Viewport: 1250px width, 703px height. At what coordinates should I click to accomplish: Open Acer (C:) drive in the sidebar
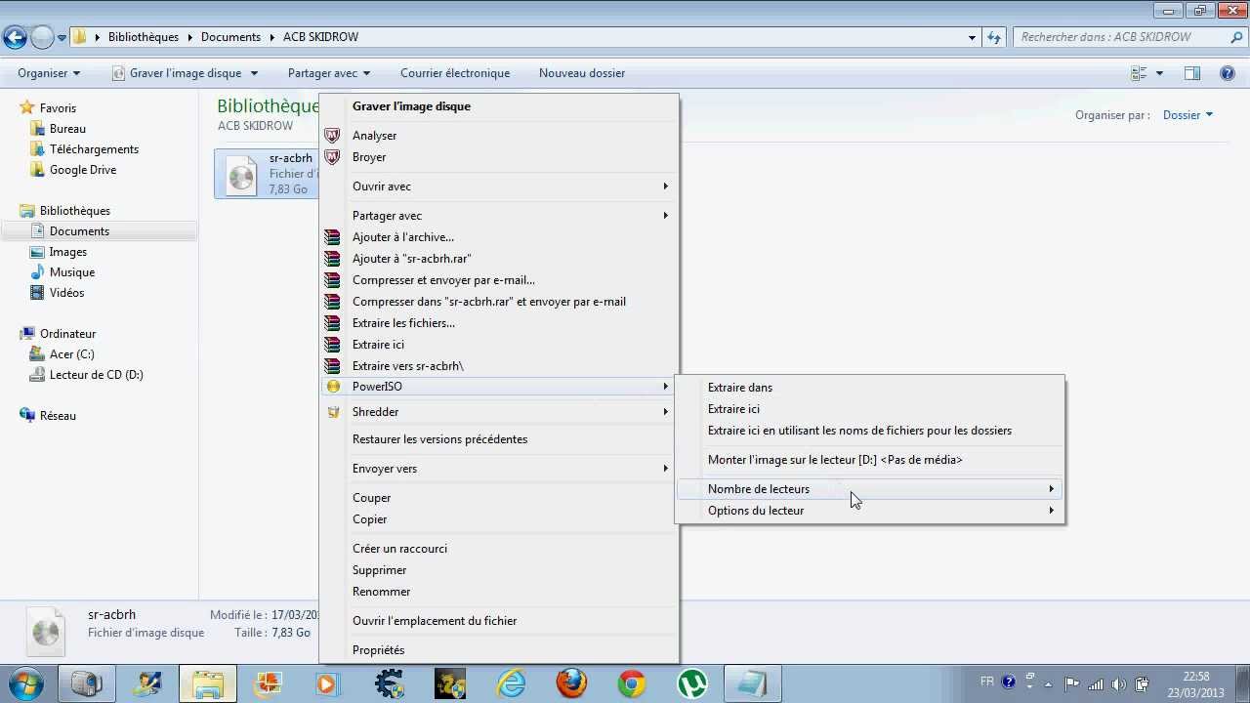(72, 354)
